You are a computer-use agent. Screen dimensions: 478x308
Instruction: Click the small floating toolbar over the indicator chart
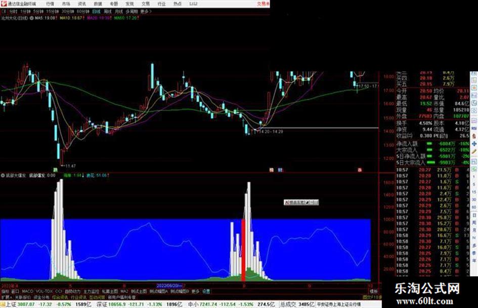pyautogui.click(x=301, y=202)
